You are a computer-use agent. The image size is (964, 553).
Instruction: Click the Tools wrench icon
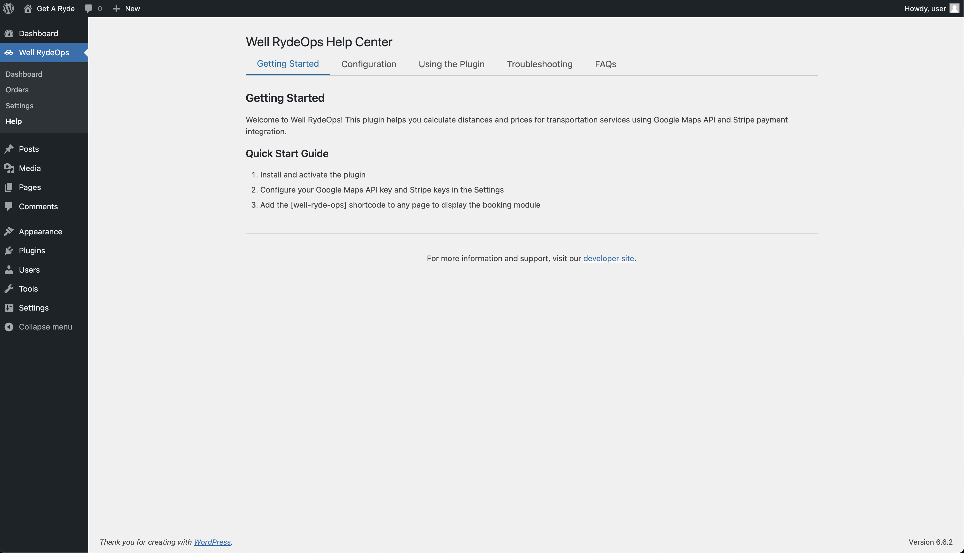tap(9, 289)
